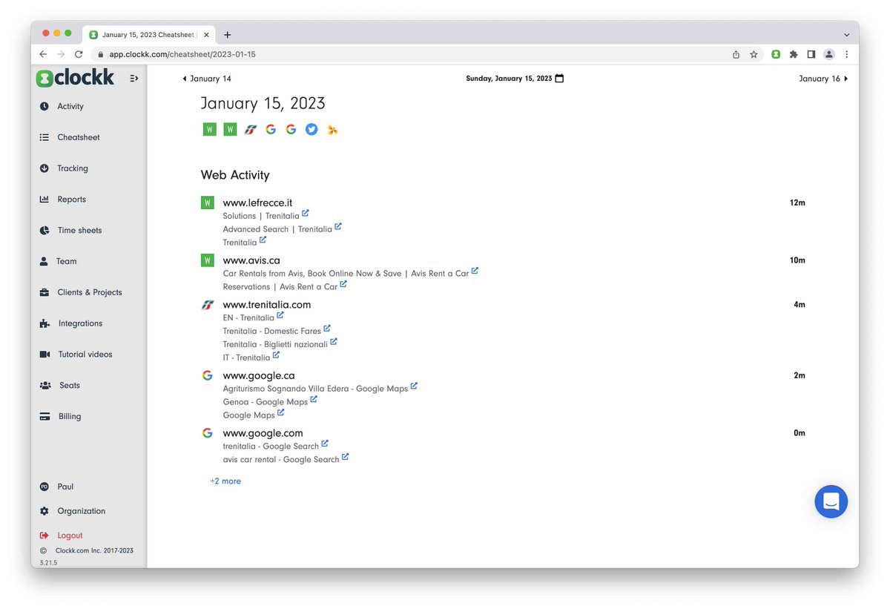Screen dimensions: 890x609
Task: Open external link for Advanced Search | Trenitalia
Action: pyautogui.click(x=338, y=227)
